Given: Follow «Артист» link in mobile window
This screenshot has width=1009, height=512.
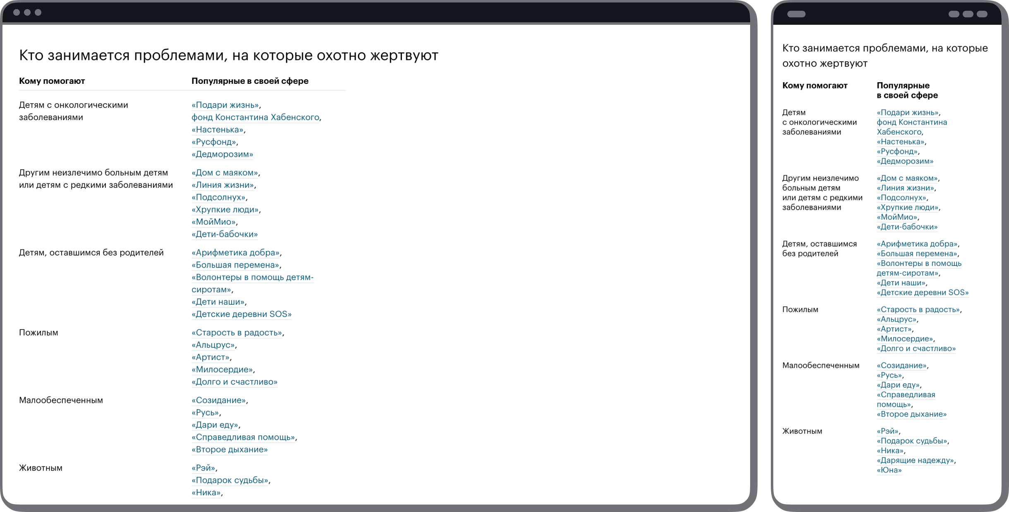Looking at the screenshot, I should click(894, 329).
